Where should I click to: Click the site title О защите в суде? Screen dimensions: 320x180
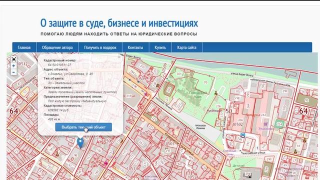click(119, 23)
